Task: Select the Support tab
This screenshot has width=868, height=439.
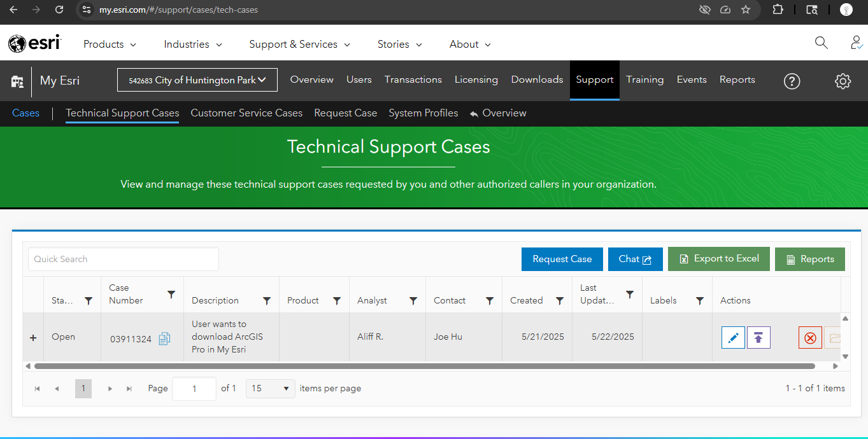Action: tap(595, 80)
